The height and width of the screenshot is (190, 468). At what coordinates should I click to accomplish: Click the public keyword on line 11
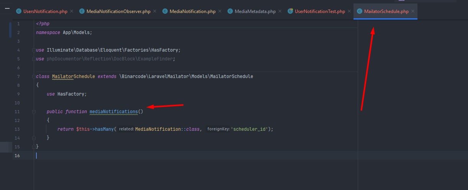pyautogui.click(x=55, y=112)
